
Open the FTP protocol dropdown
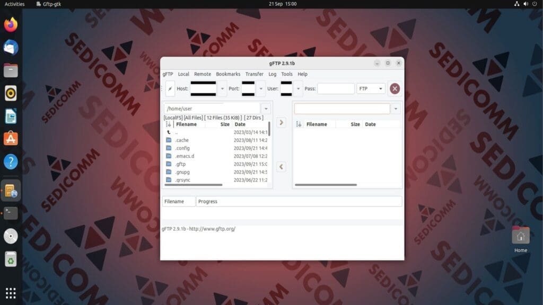(371, 89)
